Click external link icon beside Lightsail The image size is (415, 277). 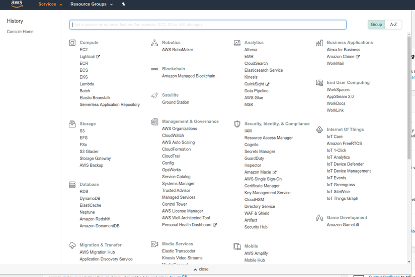(x=98, y=57)
